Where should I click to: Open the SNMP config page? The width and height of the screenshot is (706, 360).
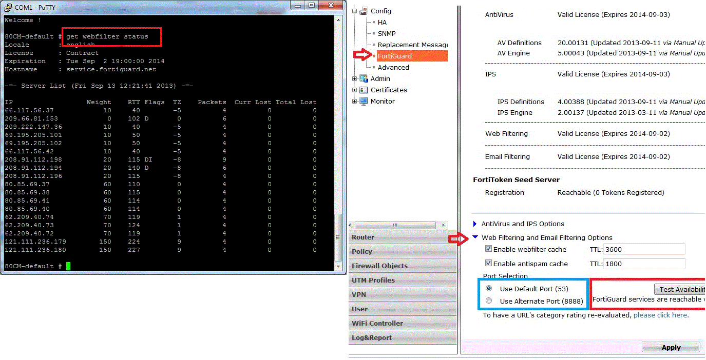coord(387,33)
